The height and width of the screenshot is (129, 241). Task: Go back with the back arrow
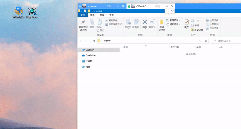(81, 41)
